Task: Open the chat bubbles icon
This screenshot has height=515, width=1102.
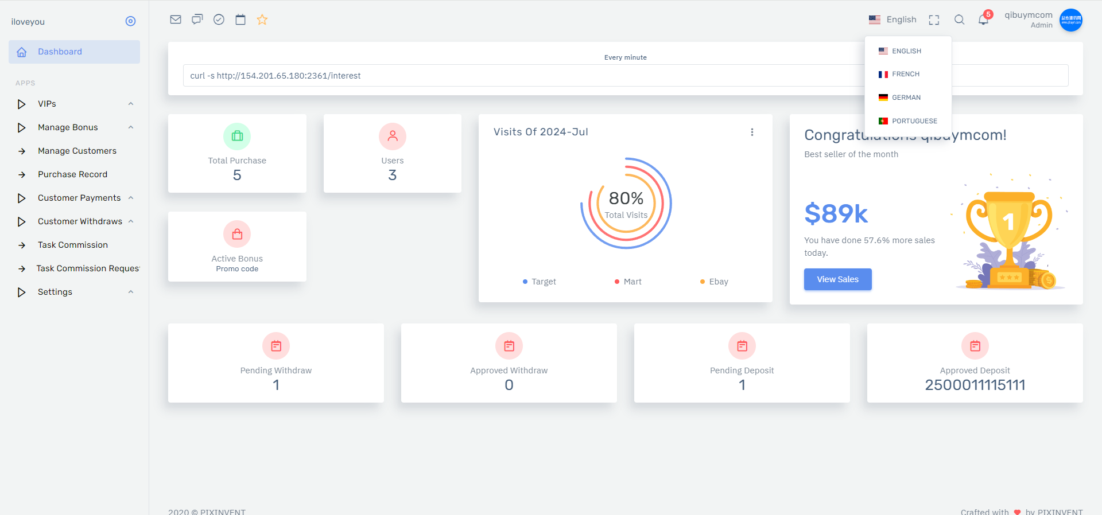Action: [x=197, y=19]
